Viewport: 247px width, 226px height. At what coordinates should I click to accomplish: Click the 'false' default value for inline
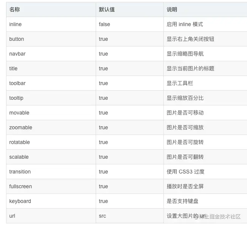coord(104,24)
